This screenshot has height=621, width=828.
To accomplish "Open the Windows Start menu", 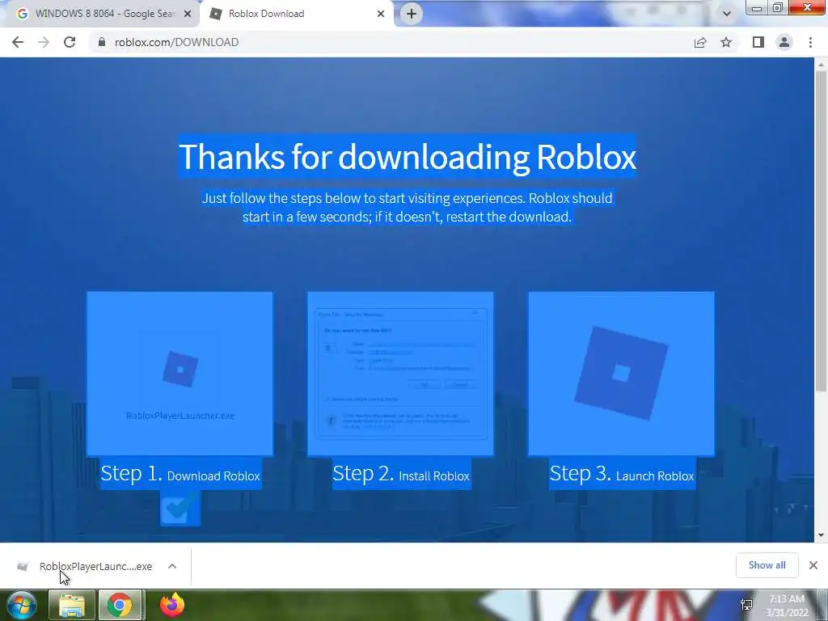I will [22, 605].
